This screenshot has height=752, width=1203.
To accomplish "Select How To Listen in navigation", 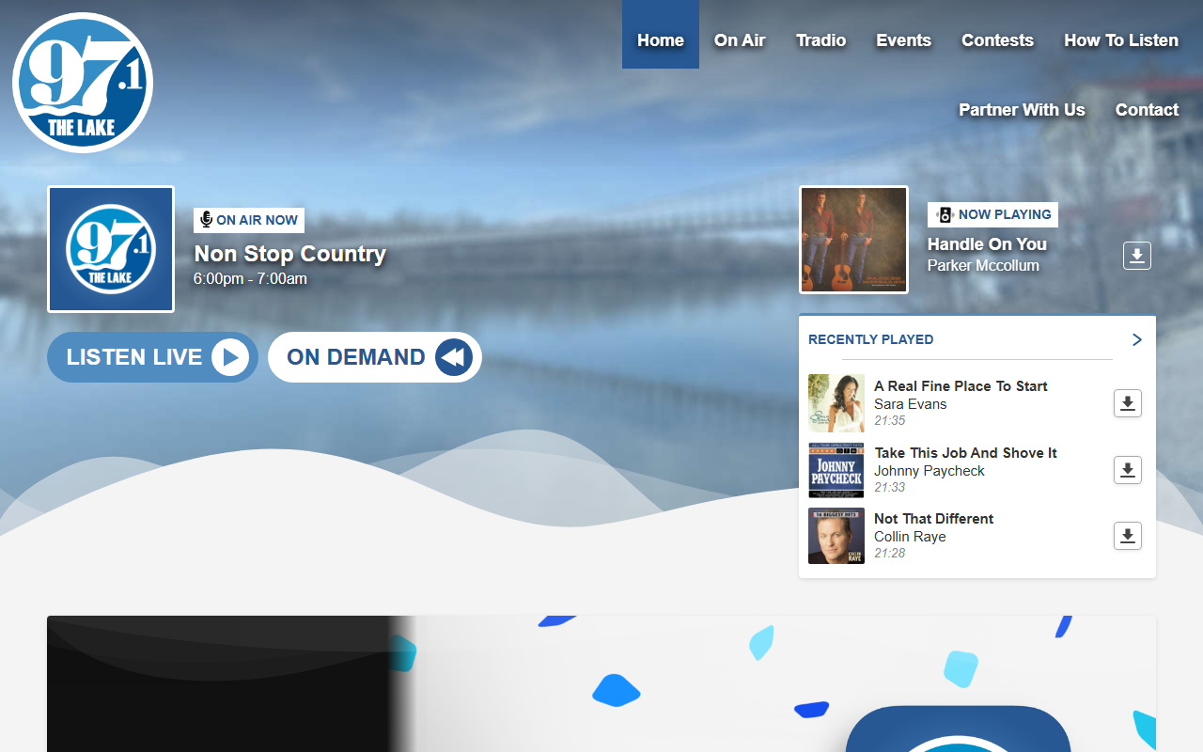I will (x=1121, y=40).
